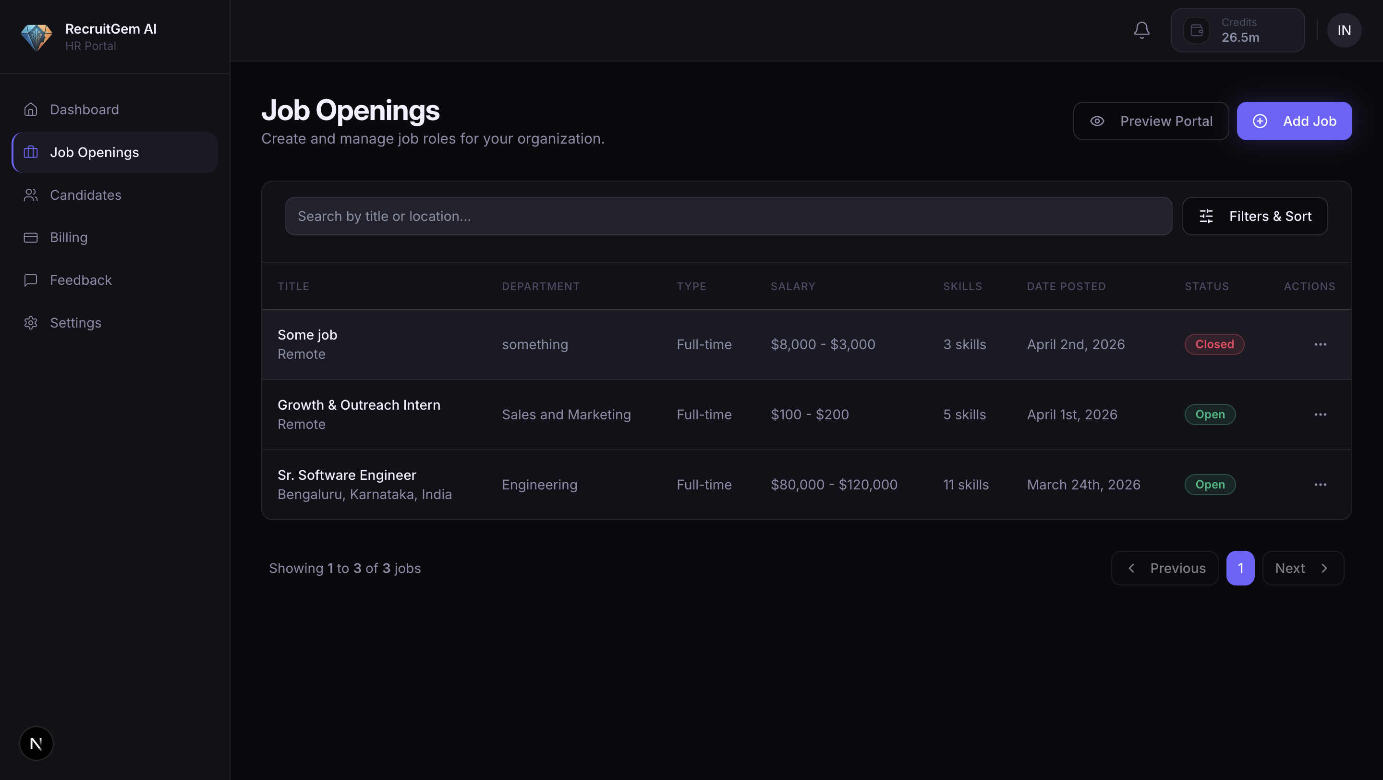Open the actions menu for Some job
The height and width of the screenshot is (780, 1383).
[1320, 344]
